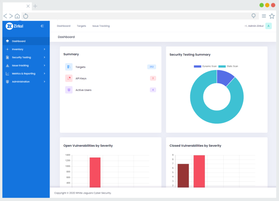Click the 'Summary' card heading
279x201 pixels.
click(71, 54)
